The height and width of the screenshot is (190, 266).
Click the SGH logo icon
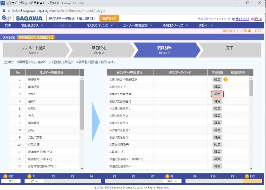click(x=6, y=18)
